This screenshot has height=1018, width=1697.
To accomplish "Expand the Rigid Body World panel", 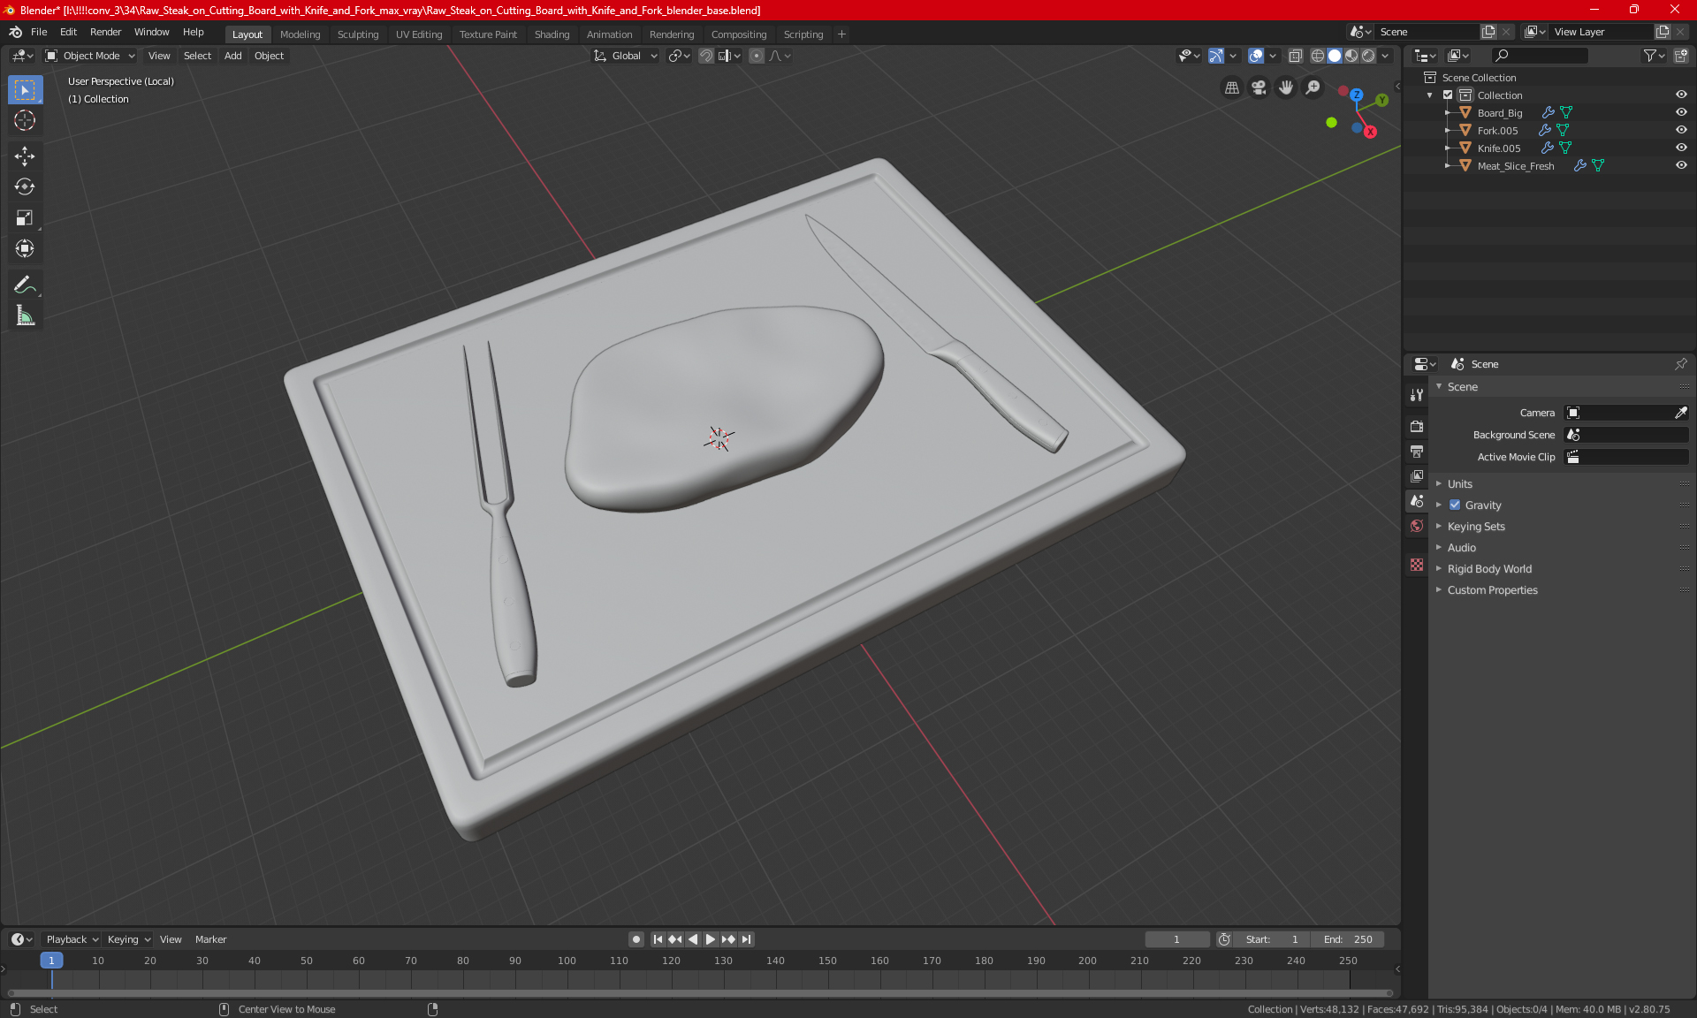I will click(1488, 569).
